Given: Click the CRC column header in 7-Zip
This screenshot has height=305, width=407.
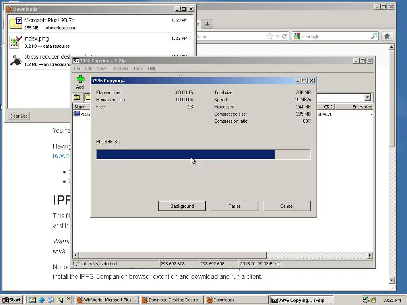Looking at the screenshot, I should tap(326, 106).
